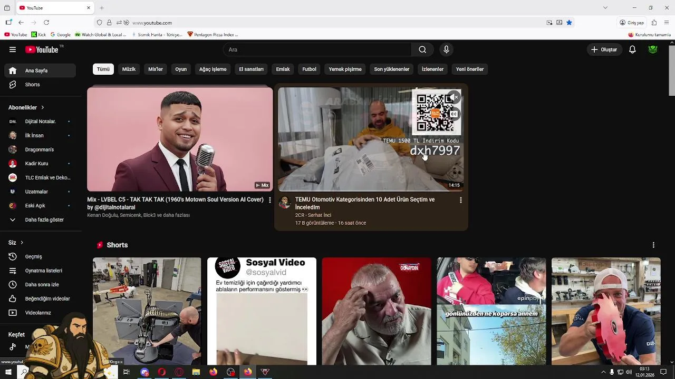
Task: Open options for TEMU Otomotiv video
Action: (x=461, y=200)
